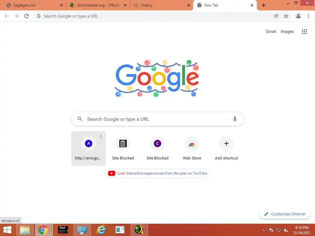
Task: Close the JDownloader.org tab
Action: tap(125, 5)
